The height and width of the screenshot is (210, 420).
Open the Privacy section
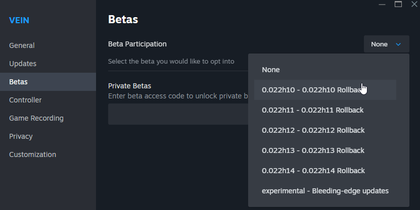(21, 136)
